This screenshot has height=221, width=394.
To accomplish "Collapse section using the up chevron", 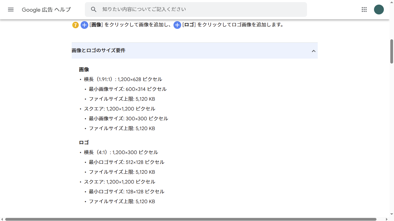I will [x=313, y=51].
